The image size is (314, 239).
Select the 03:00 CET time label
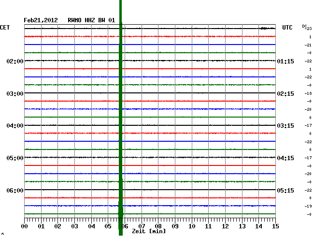[x=15, y=94]
